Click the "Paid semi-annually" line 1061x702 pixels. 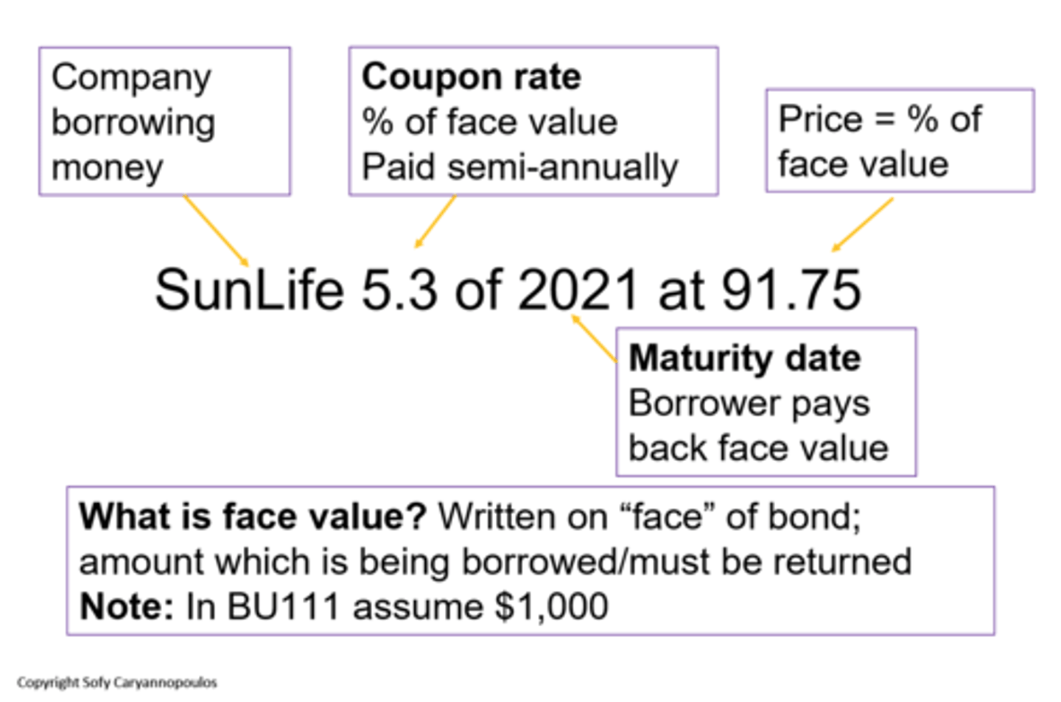519,167
